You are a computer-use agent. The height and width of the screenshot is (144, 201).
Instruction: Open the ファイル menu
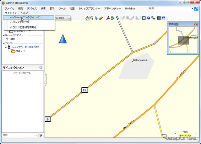pos(9,8)
